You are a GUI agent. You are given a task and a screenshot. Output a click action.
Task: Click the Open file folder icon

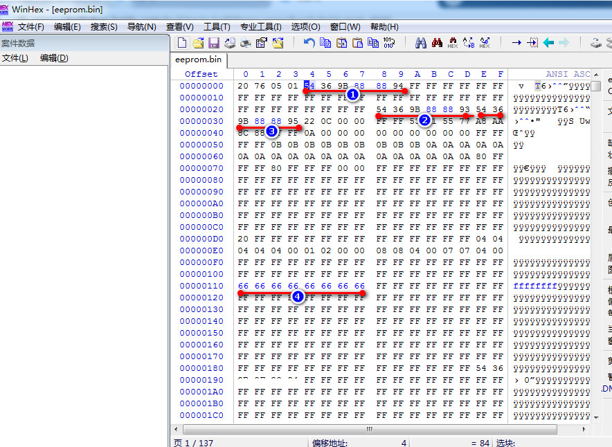tap(198, 43)
